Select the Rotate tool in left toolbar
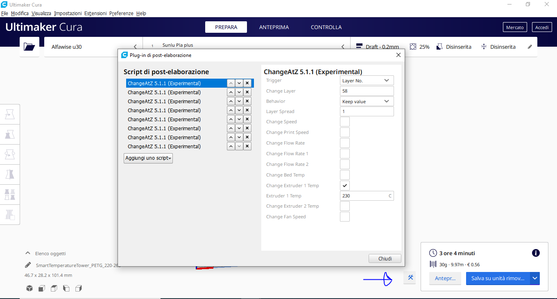The image size is (557, 299). point(10,155)
